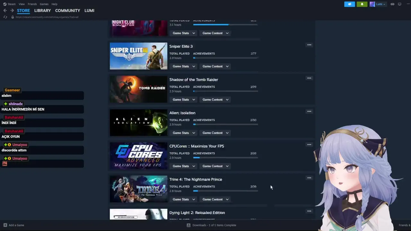Open options menu for Shadow of the Tomb Raider
The height and width of the screenshot is (231, 411).
tap(309, 78)
